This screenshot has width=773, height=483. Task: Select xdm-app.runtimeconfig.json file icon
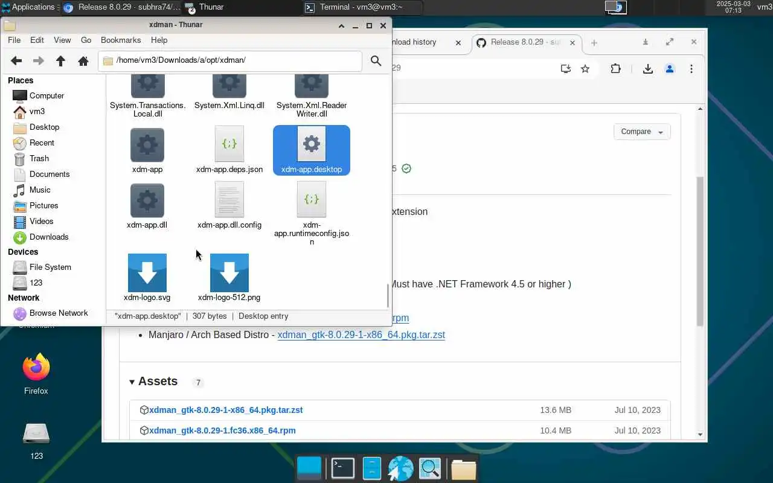tap(312, 199)
